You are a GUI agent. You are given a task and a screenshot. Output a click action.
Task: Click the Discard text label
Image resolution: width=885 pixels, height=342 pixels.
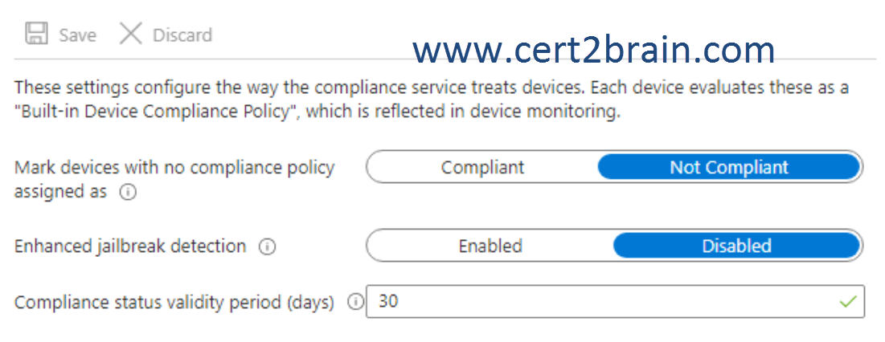pos(182,35)
